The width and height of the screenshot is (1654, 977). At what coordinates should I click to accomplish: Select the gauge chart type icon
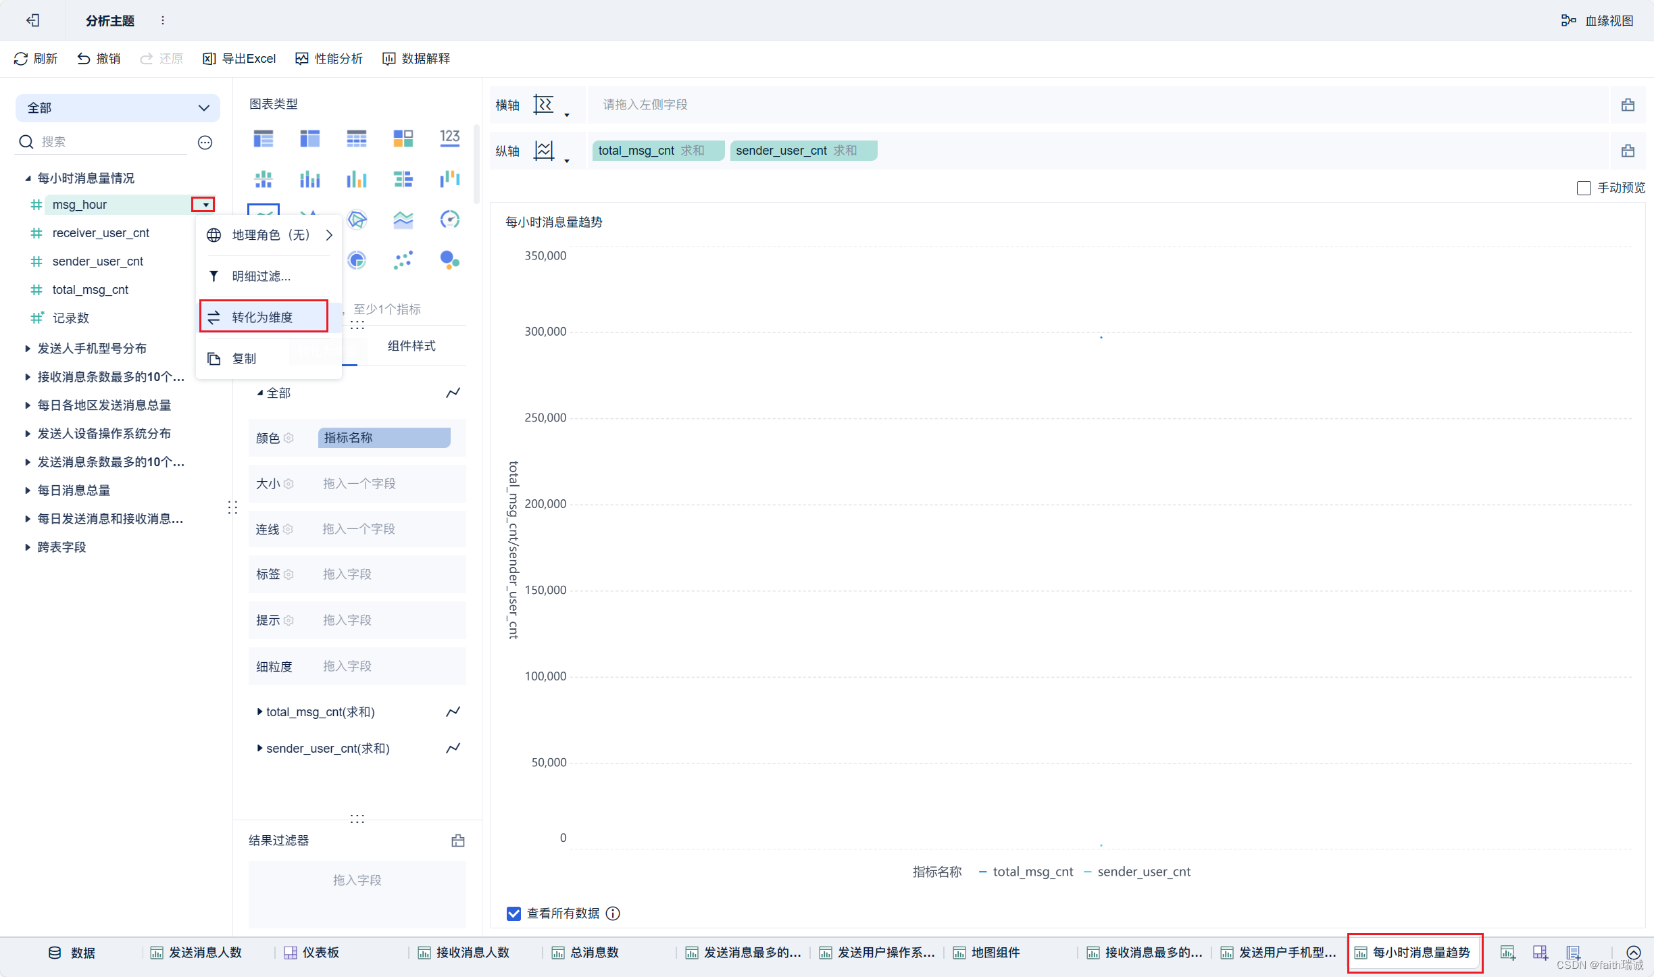(449, 220)
